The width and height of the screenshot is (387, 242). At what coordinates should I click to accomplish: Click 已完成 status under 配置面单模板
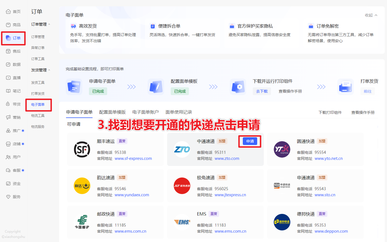[x=180, y=91]
